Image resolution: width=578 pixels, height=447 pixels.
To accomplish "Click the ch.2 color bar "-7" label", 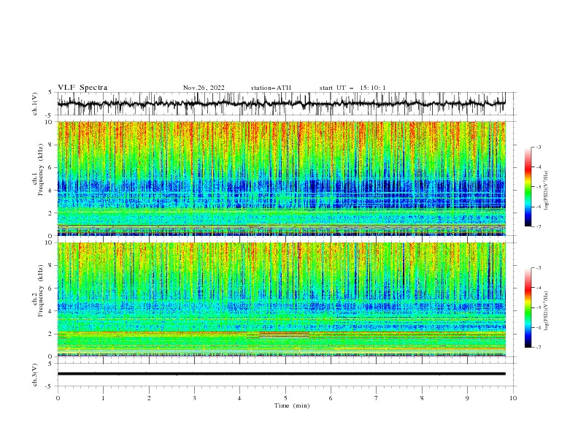I will (x=538, y=348).
